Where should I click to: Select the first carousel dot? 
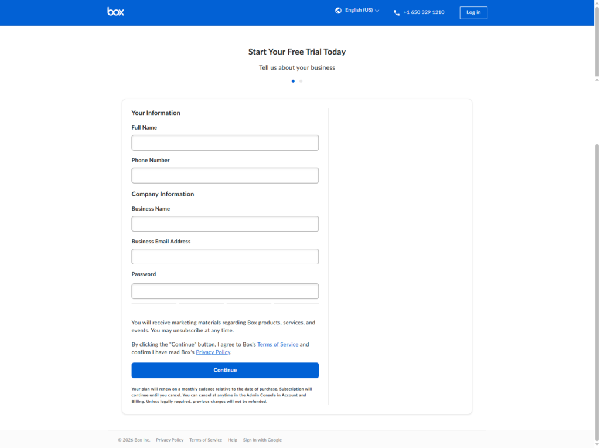tap(293, 81)
